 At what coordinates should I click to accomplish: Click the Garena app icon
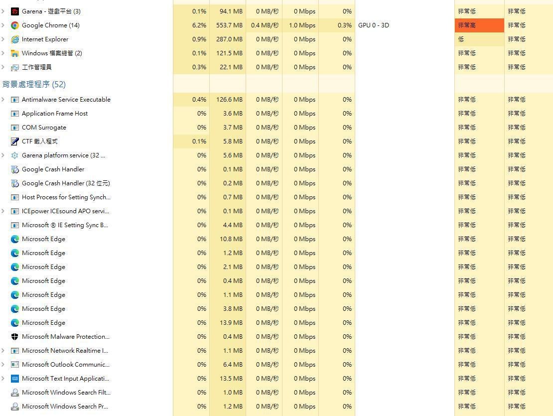pos(15,11)
